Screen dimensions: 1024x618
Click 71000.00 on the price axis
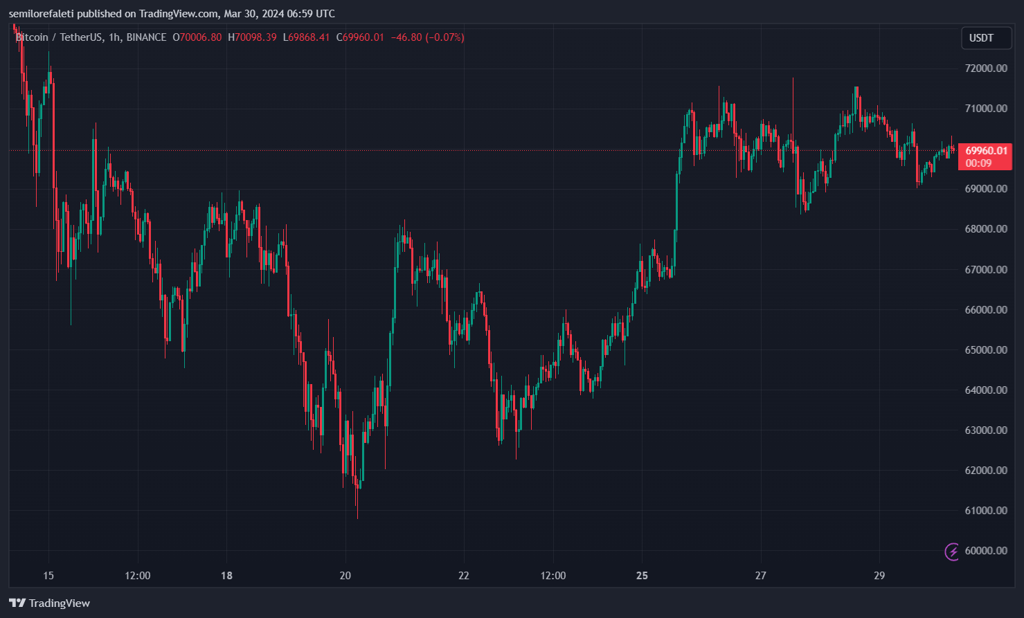click(986, 108)
